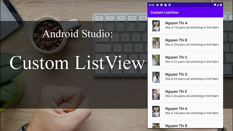
Task: Tap 'She is 20 years old' description
Action: (x=192, y=45)
